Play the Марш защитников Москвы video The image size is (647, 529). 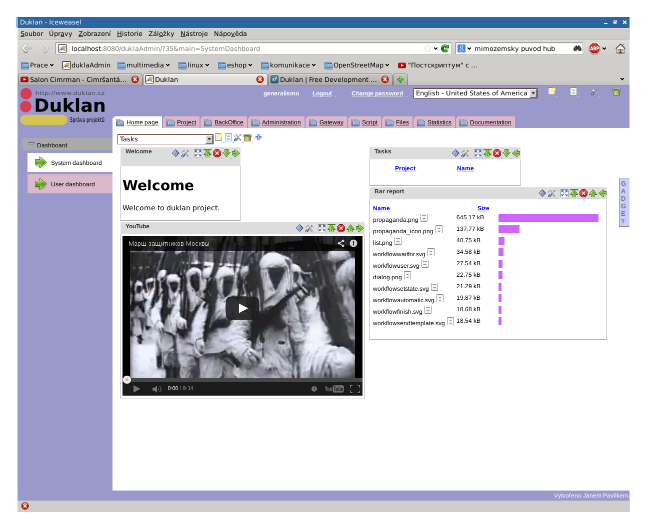coord(242,308)
